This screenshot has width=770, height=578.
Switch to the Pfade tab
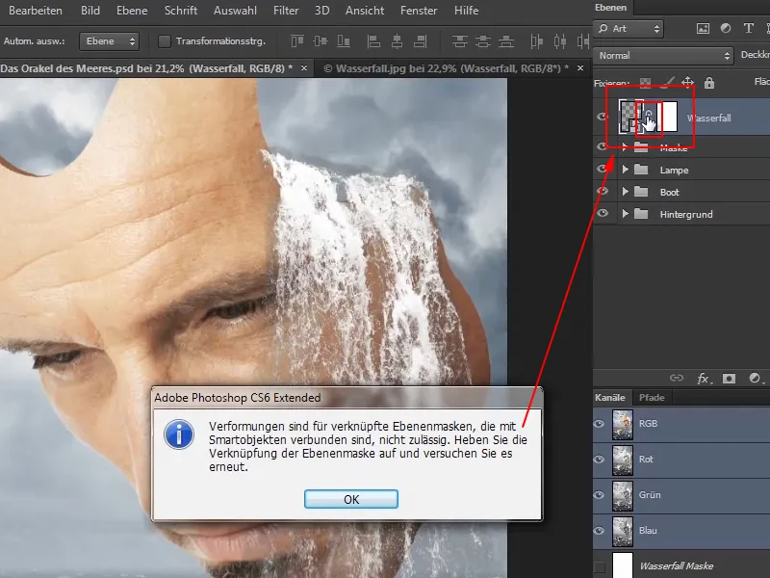[x=652, y=397]
